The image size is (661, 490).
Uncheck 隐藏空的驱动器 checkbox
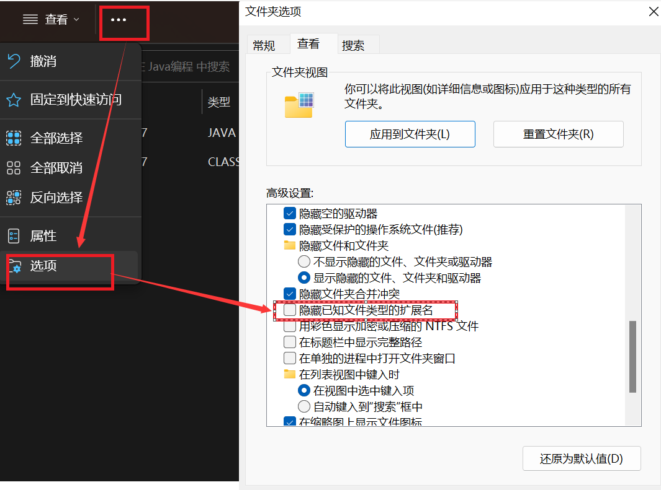point(290,213)
